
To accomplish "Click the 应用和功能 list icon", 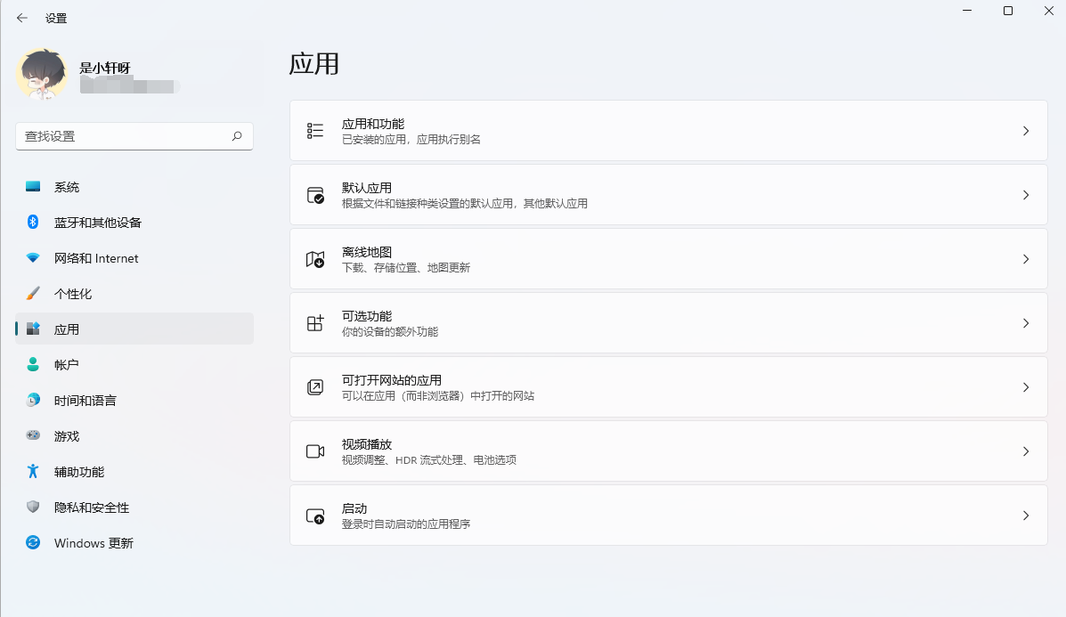I will pos(314,131).
